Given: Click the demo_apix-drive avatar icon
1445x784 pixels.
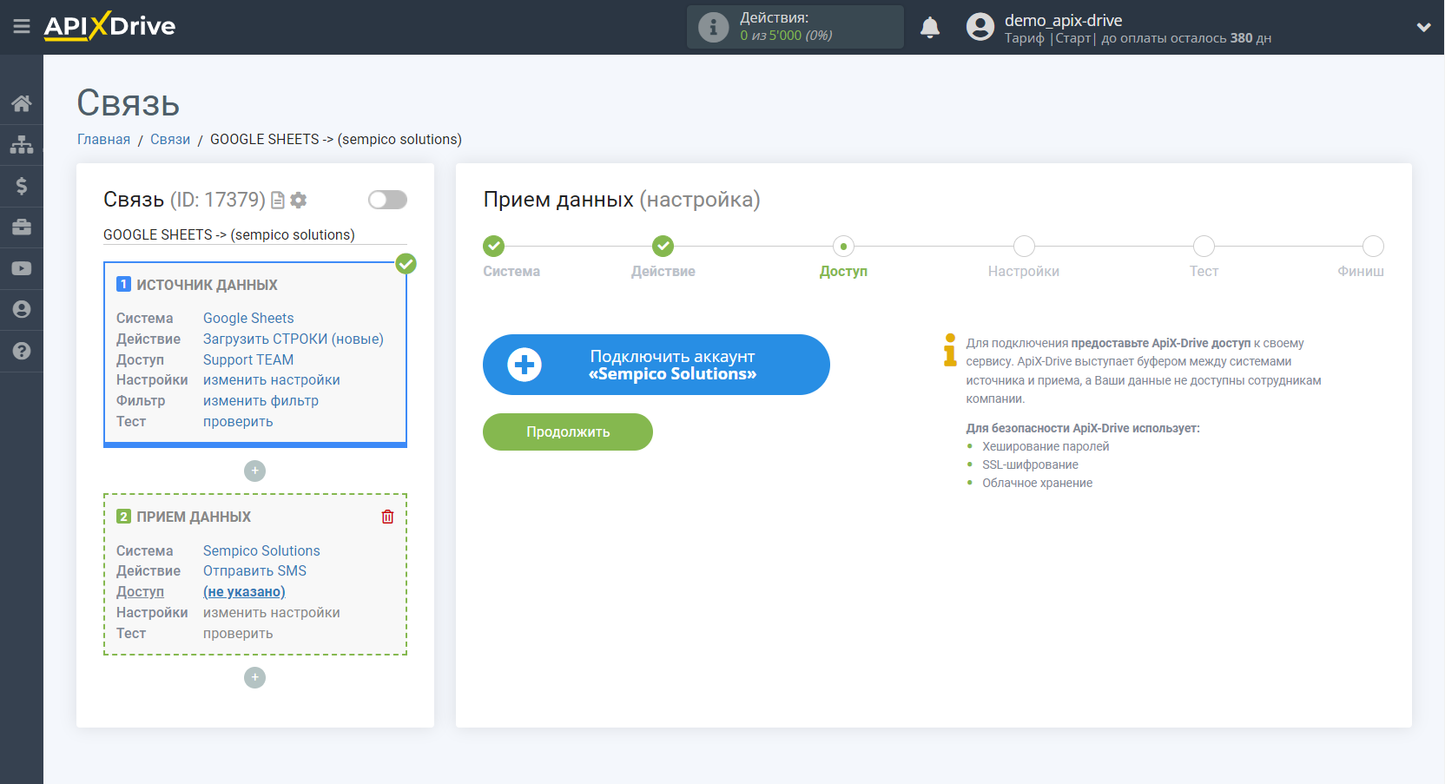Looking at the screenshot, I should (x=980, y=27).
